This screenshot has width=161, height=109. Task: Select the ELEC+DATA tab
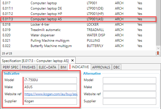[x=47, y=67]
